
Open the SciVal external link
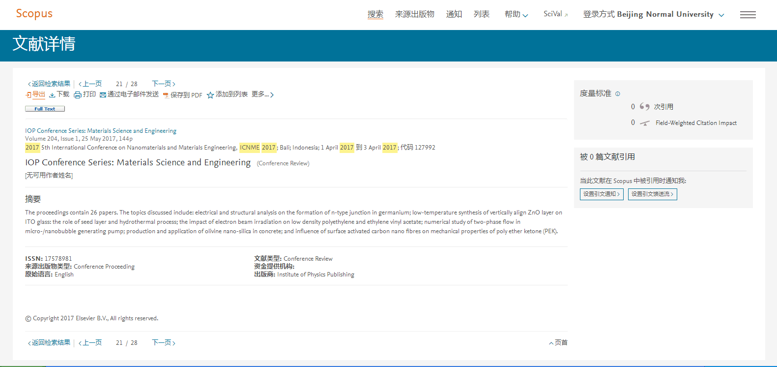coord(555,14)
